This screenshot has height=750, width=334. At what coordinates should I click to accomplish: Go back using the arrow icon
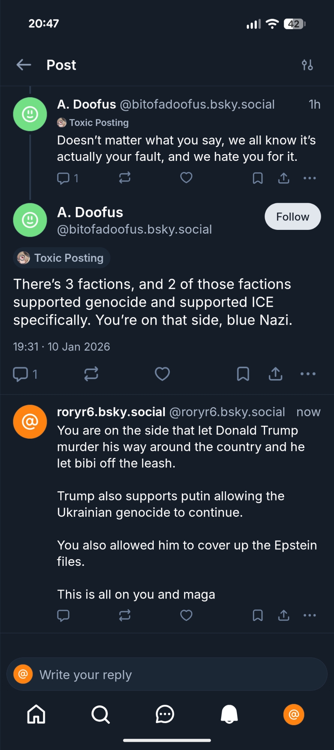pyautogui.click(x=24, y=65)
